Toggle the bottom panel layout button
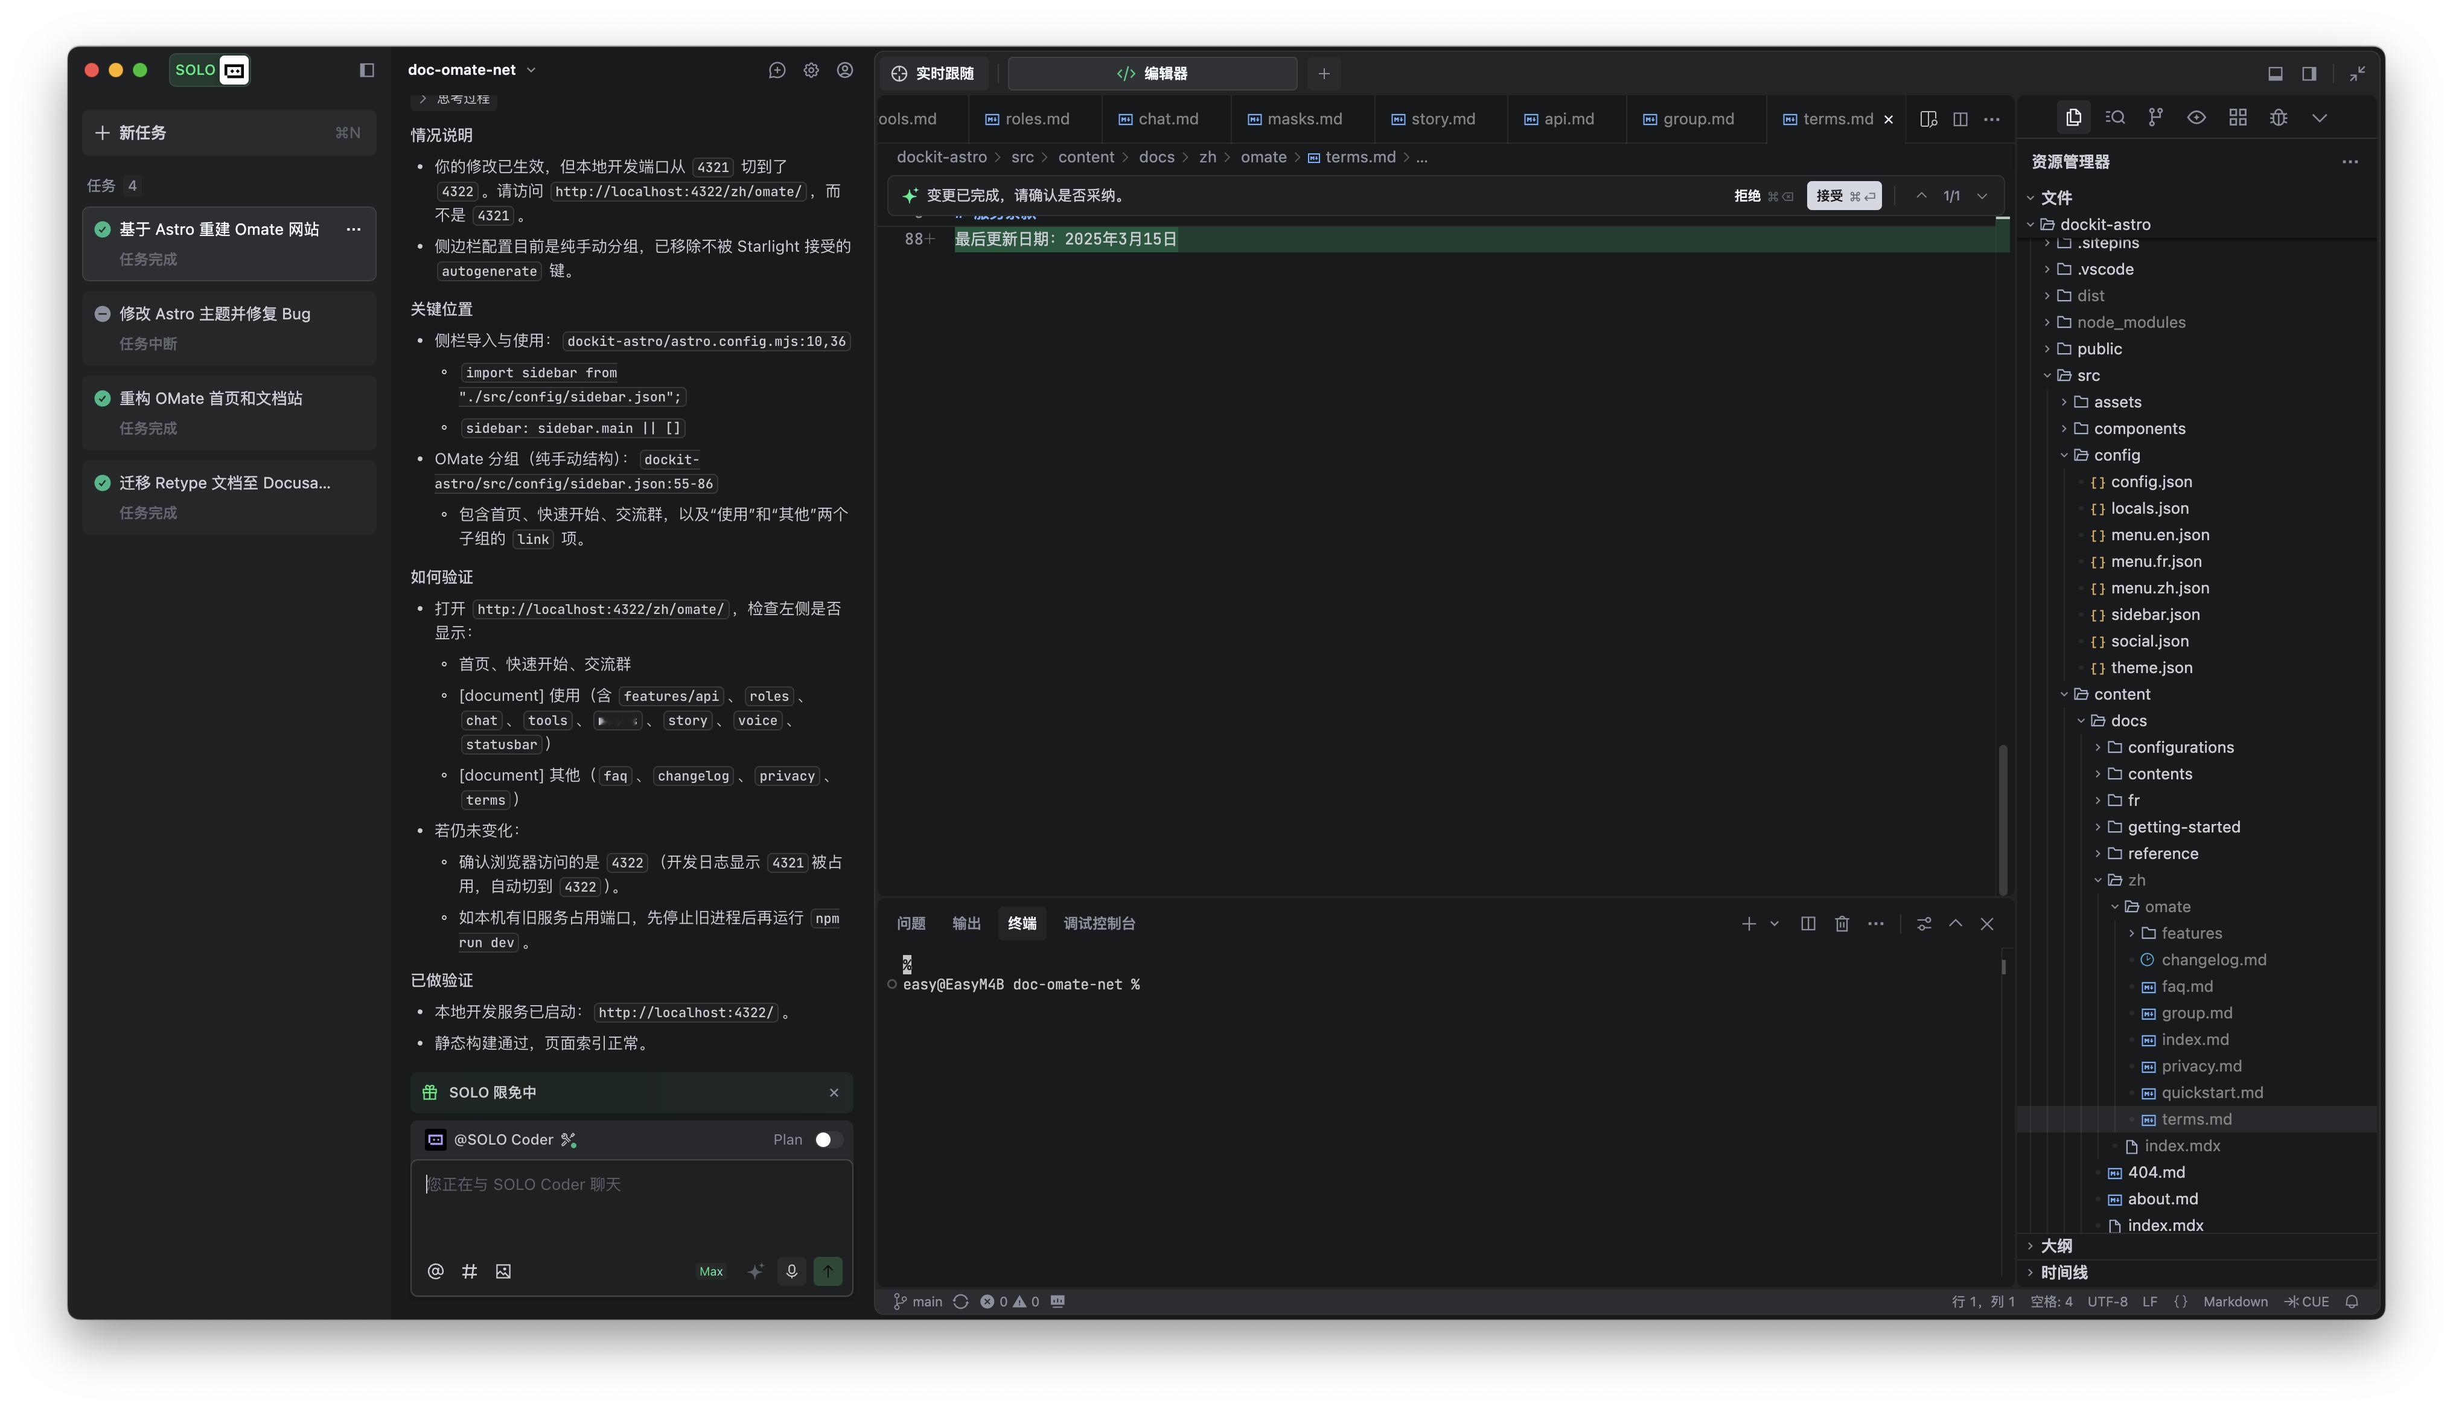 [x=2275, y=74]
